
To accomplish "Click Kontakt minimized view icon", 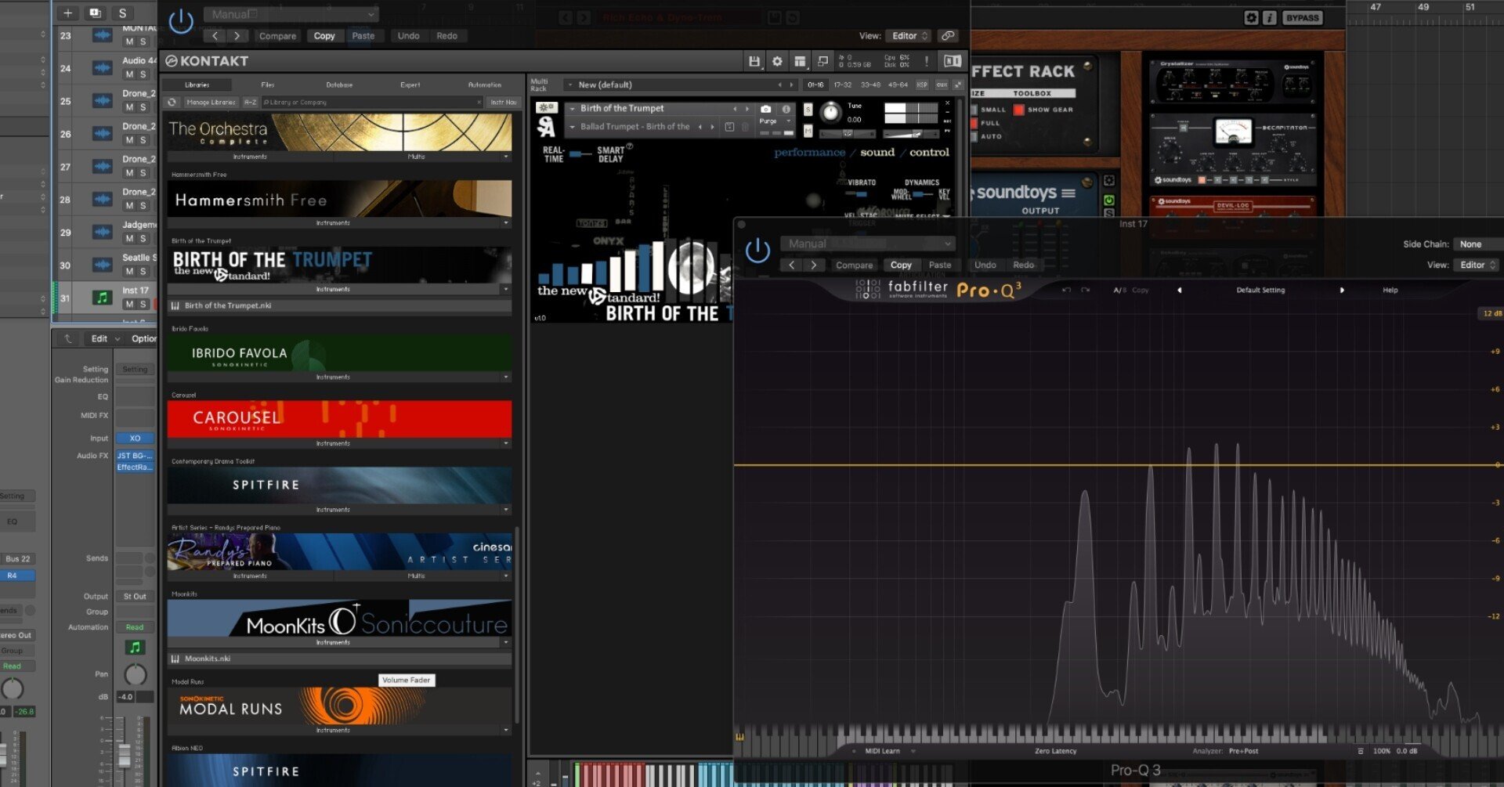I will pyautogui.click(x=822, y=61).
